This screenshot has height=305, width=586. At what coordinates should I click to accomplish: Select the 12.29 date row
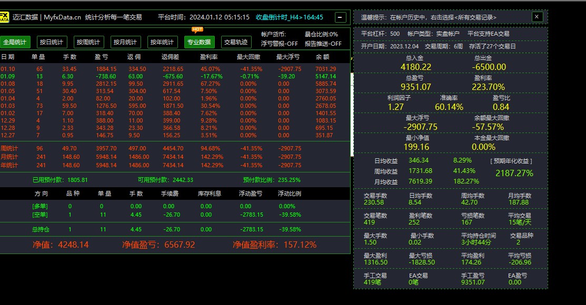point(175,120)
